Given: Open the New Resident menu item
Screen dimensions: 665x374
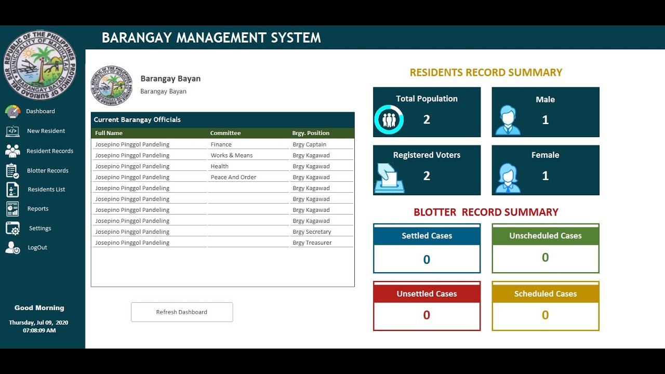Looking at the screenshot, I should pyautogui.click(x=46, y=131).
